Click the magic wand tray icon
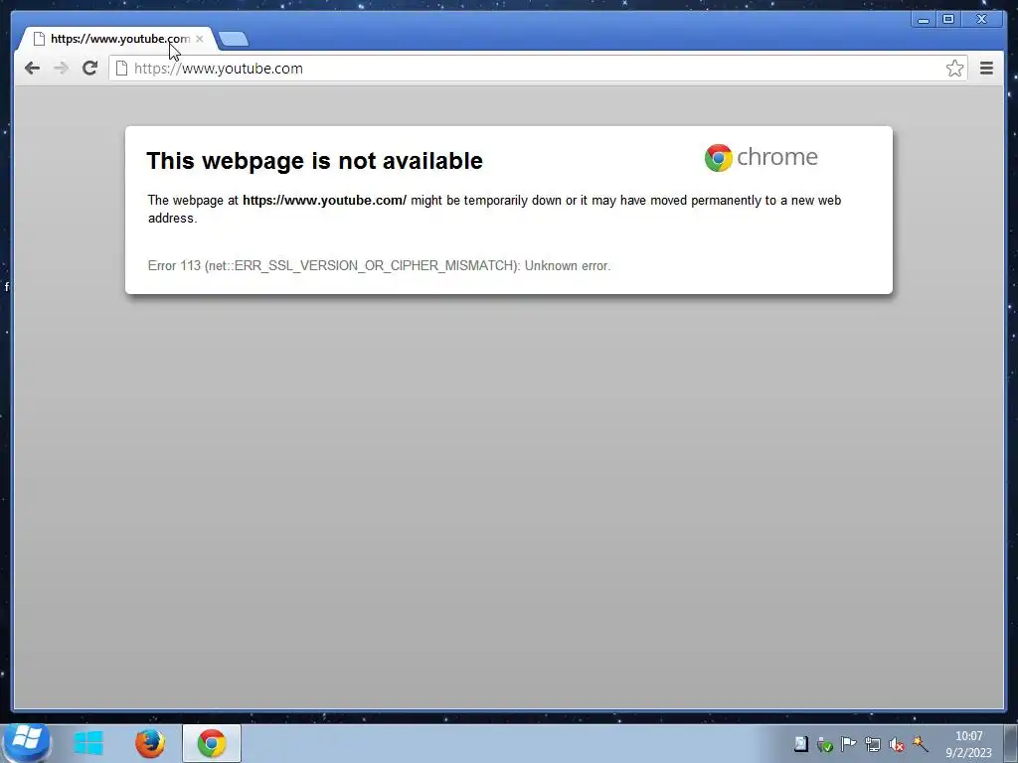Screen dimensions: 1018x763 click(x=920, y=744)
